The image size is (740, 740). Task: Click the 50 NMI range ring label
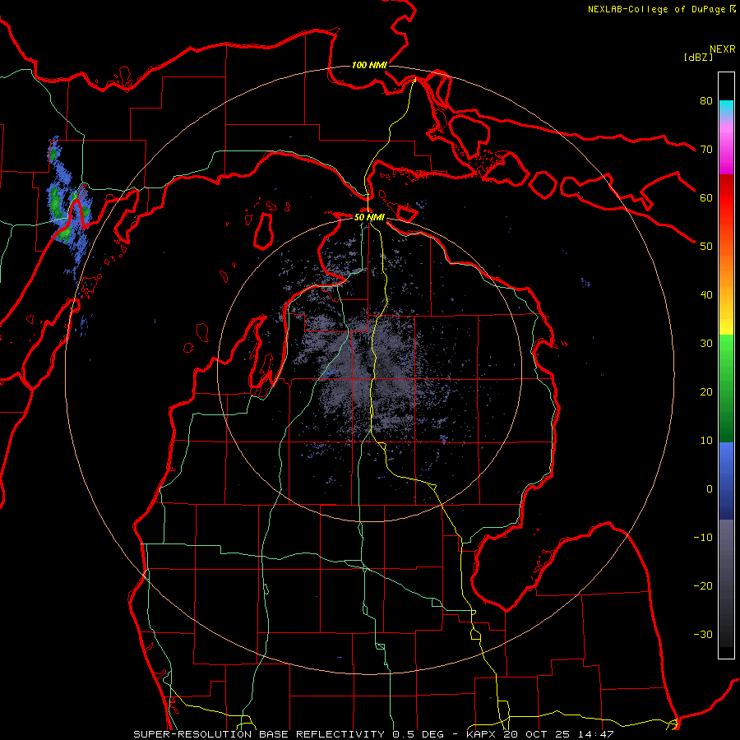pos(369,217)
